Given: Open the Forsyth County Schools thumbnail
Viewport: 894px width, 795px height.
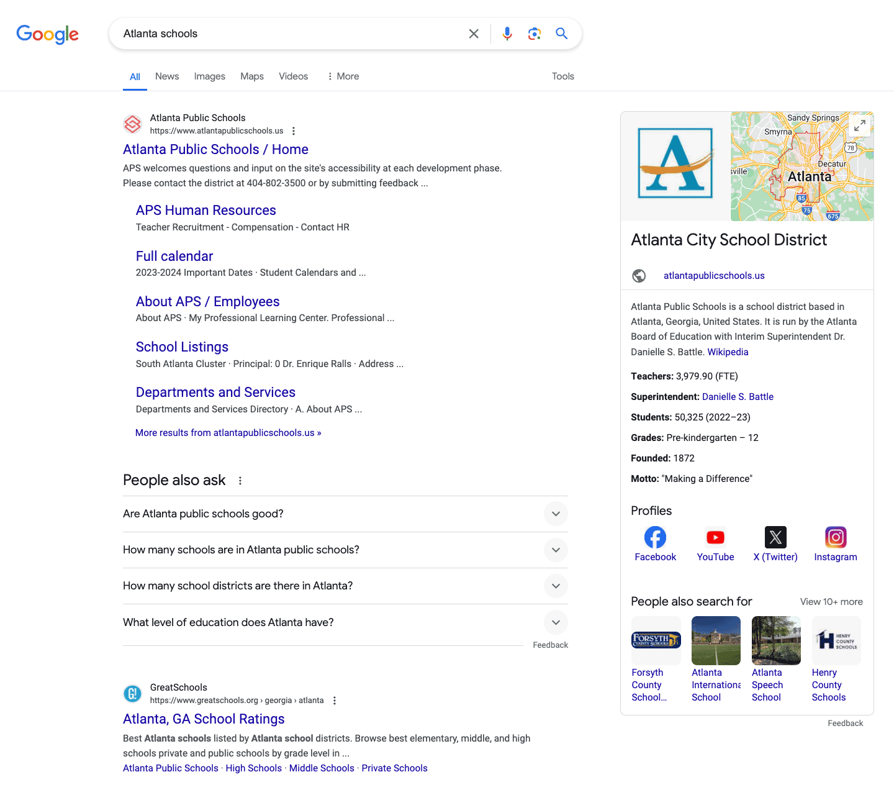Looking at the screenshot, I should coord(656,640).
